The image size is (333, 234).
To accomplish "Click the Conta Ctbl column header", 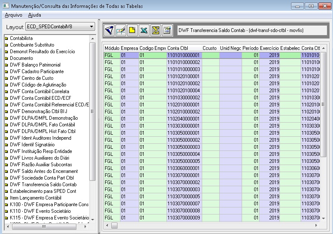I will point(184,48).
